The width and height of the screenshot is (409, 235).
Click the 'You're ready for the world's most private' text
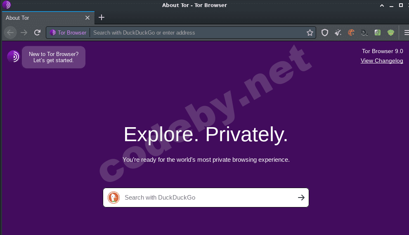coord(206,160)
